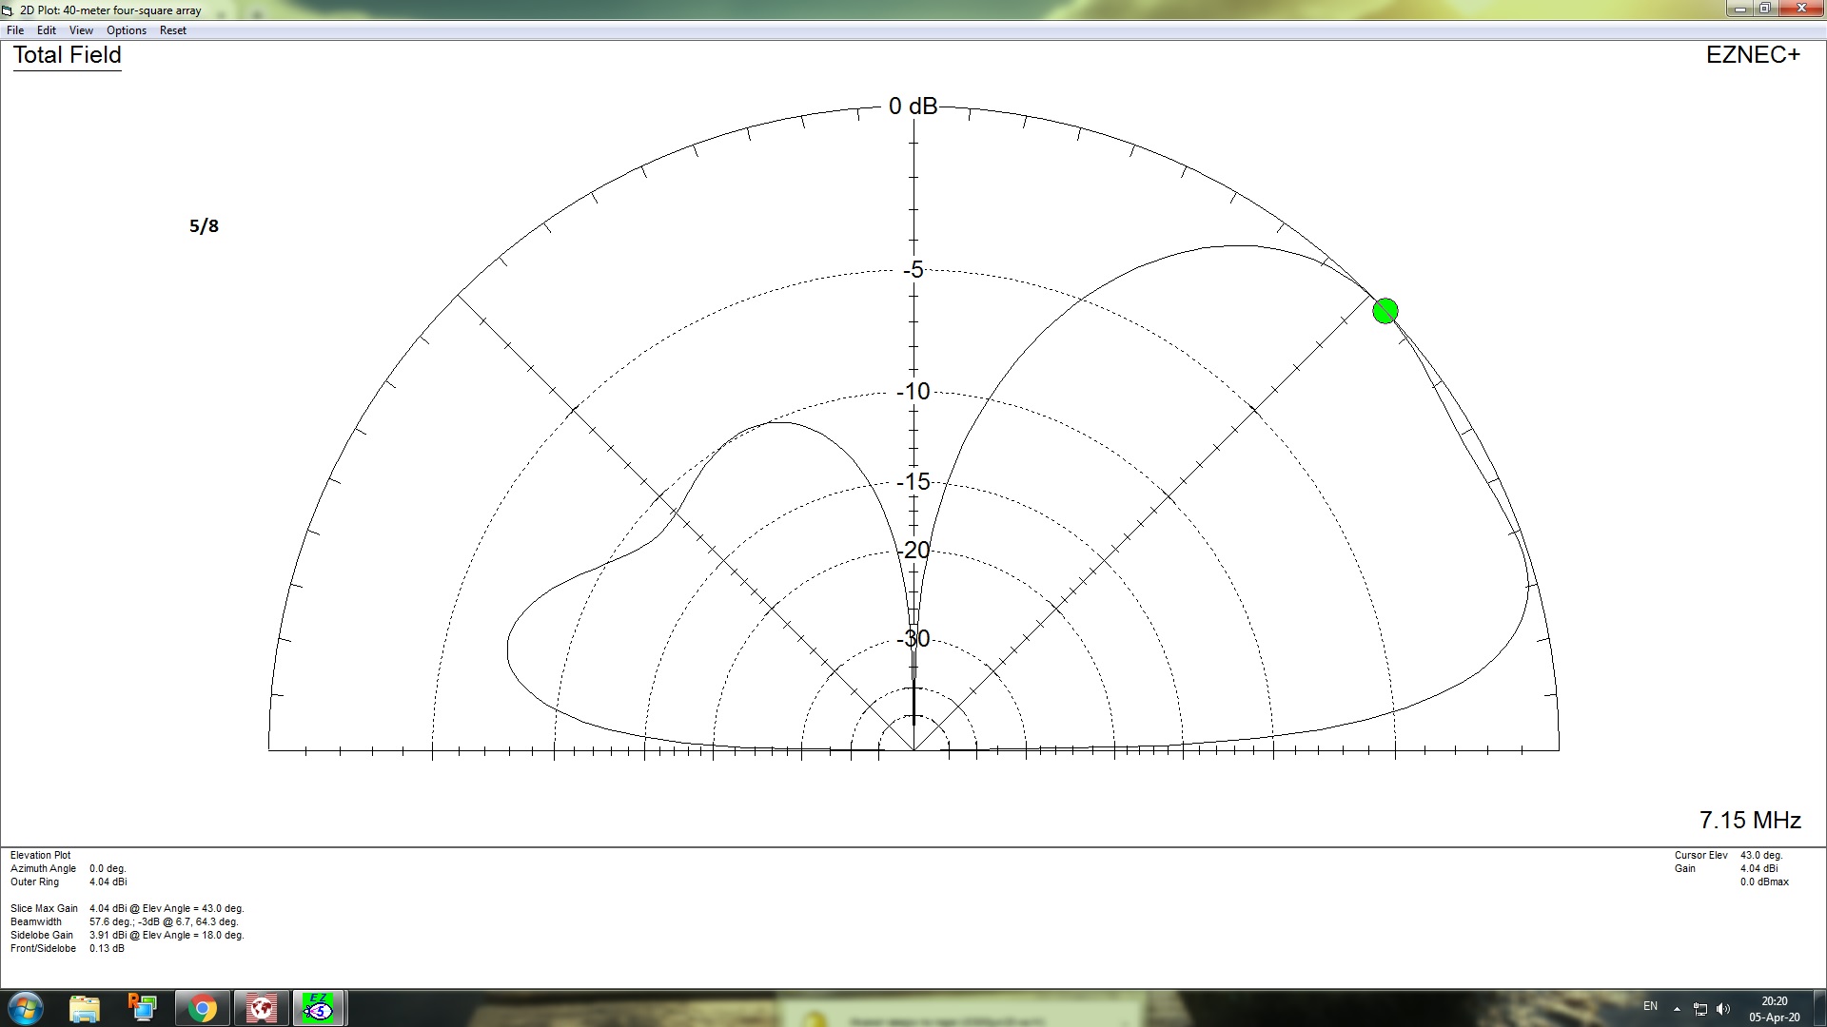This screenshot has height=1027, width=1827.
Task: Open the Edit menu
Action: (x=46, y=30)
